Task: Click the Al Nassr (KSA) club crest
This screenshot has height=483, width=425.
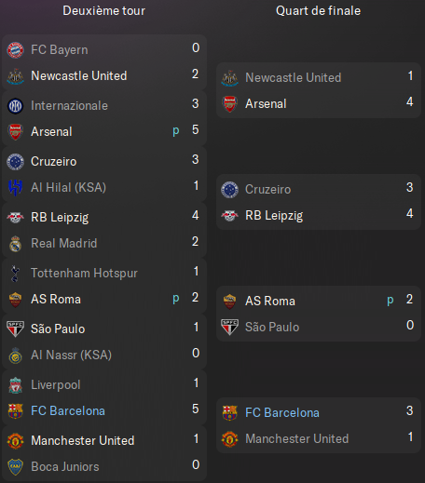Action: coord(15,356)
